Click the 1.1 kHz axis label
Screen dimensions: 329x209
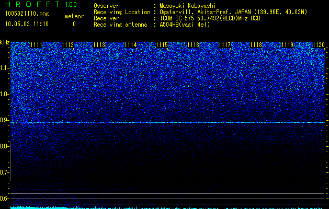click(x=4, y=68)
